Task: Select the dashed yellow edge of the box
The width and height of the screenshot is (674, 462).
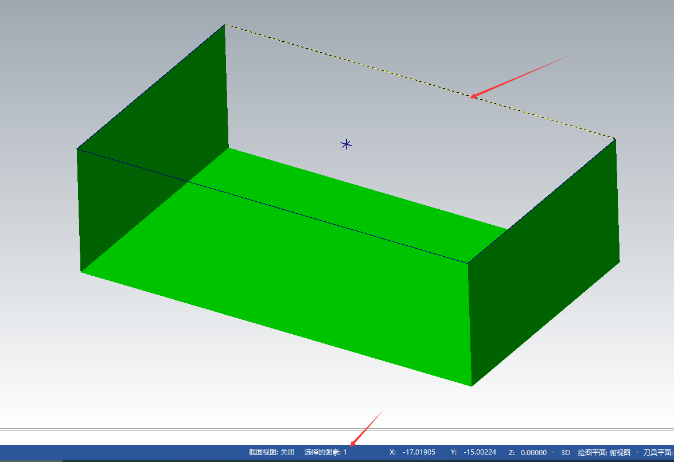Action: click(x=420, y=81)
